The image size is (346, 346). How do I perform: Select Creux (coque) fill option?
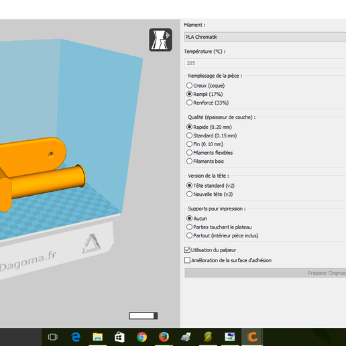point(205,86)
